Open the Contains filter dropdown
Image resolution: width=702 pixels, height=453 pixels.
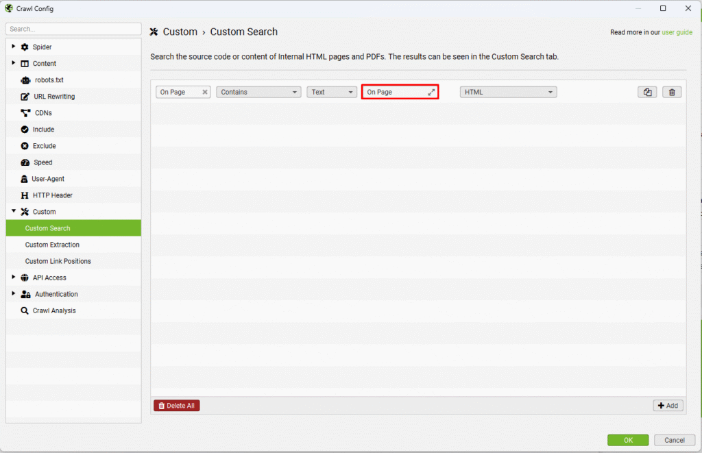tap(259, 92)
